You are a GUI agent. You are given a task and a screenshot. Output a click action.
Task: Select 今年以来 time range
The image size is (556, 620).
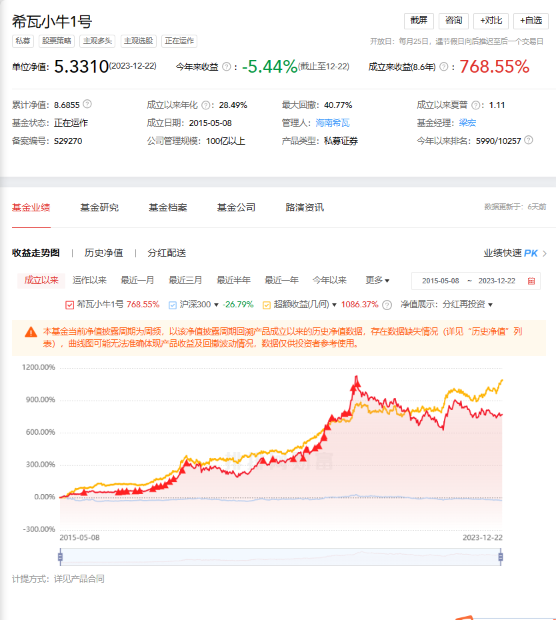[329, 281]
